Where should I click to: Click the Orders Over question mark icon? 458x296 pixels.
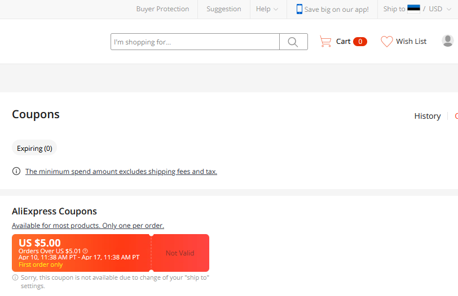(x=85, y=251)
